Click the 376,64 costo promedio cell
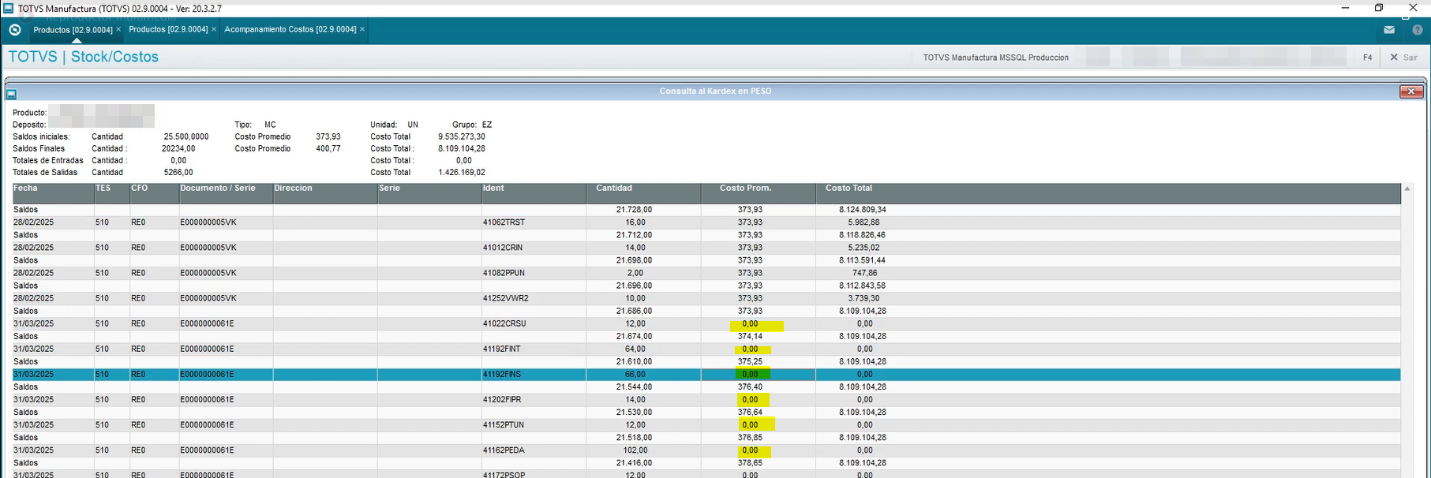This screenshot has width=1431, height=478. [750, 412]
